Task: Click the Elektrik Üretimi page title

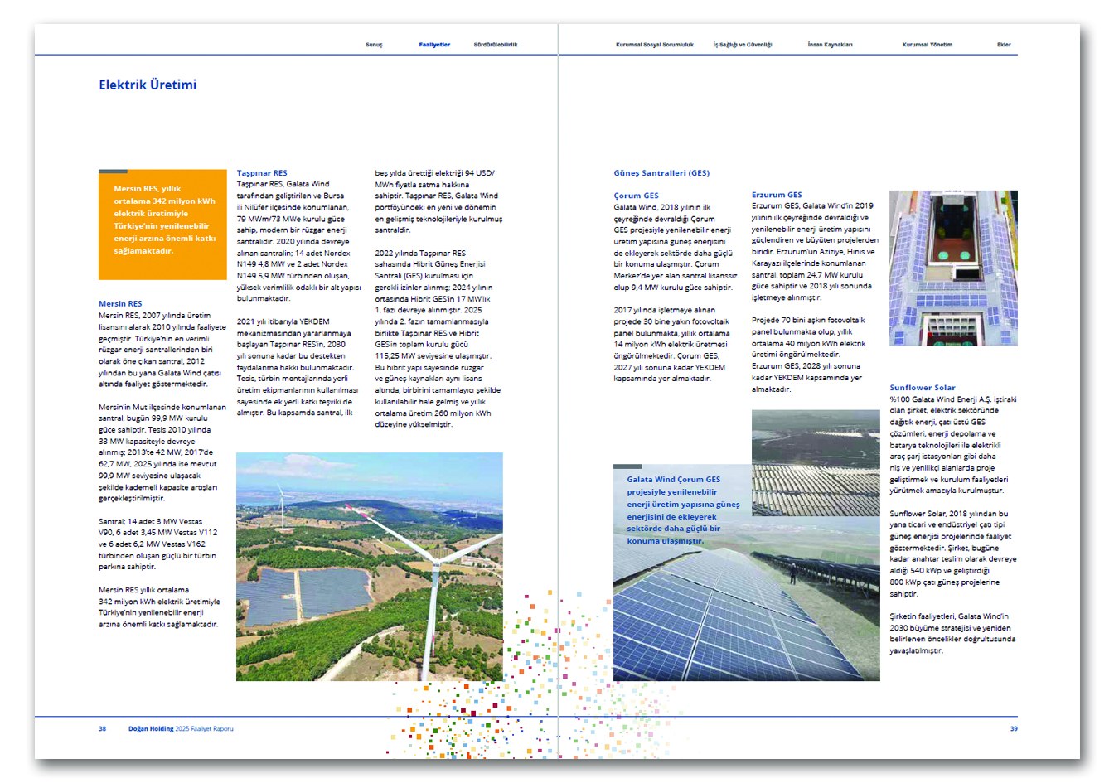Action: tap(148, 85)
